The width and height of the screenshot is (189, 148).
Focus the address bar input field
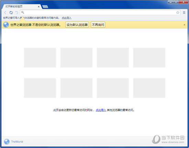click(x=100, y=12)
